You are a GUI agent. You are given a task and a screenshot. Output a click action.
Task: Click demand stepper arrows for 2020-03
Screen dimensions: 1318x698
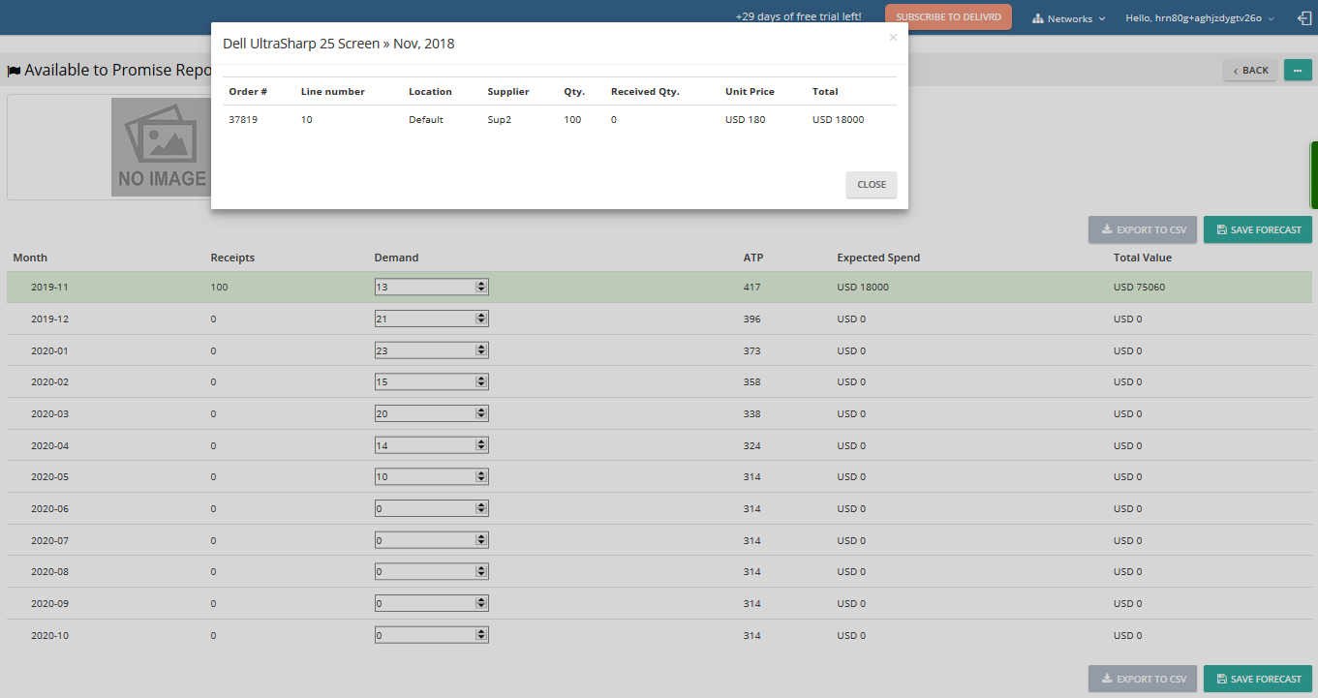point(481,413)
